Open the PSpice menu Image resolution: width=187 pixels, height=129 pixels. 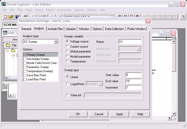pos(50,10)
